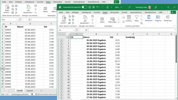Viewport: 178px width, 100px height.
Task: Open Name Box dropdown showing E15 in back window
Action: (17, 20)
